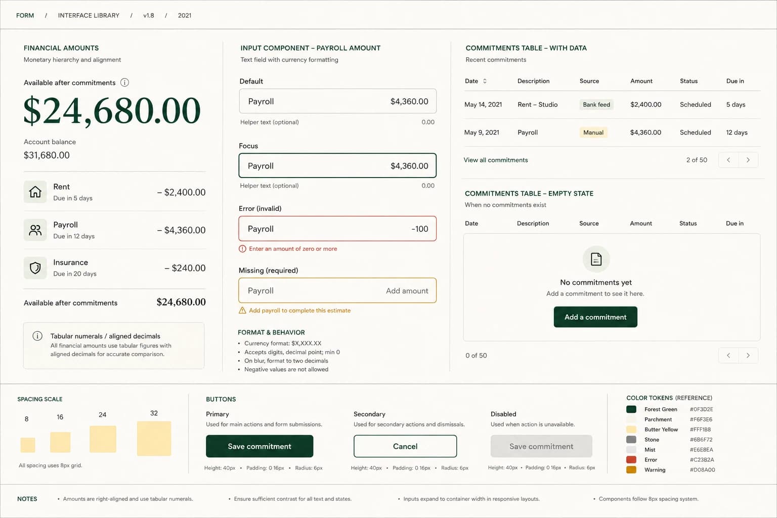This screenshot has height=518, width=777.
Task: Click the spacing square labeled 24
Action: point(103,439)
